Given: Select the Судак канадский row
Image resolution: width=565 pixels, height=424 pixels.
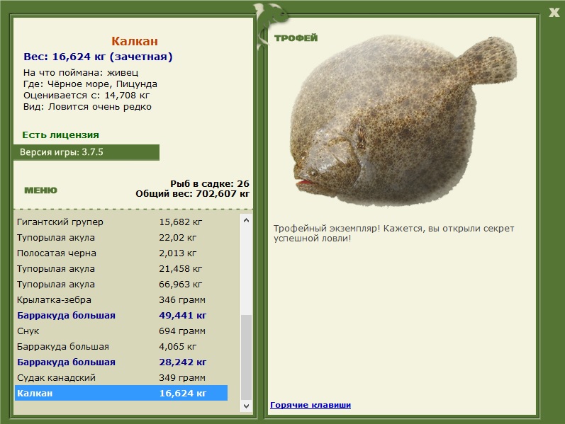Looking at the screenshot, I should 121,377.
